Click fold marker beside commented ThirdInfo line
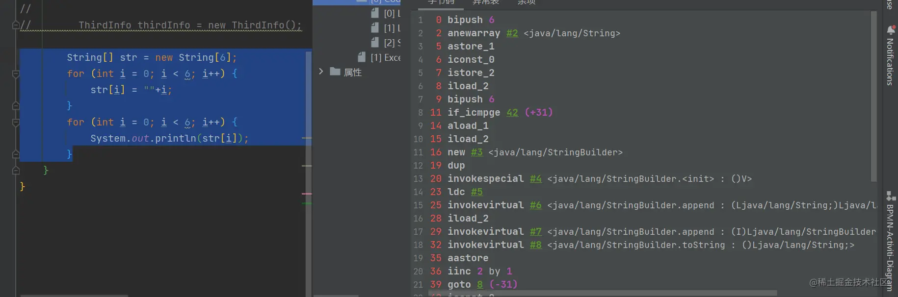 [x=16, y=25]
